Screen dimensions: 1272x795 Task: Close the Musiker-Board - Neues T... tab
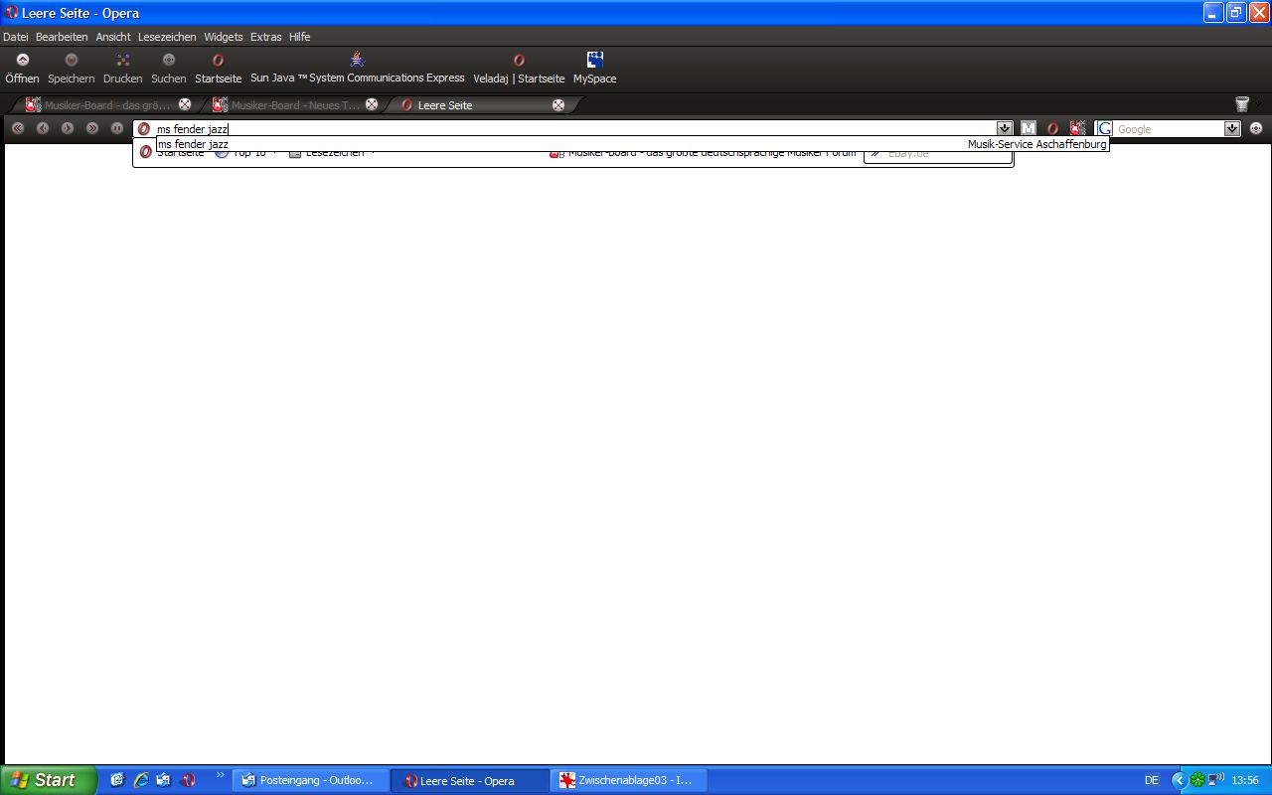pos(372,104)
